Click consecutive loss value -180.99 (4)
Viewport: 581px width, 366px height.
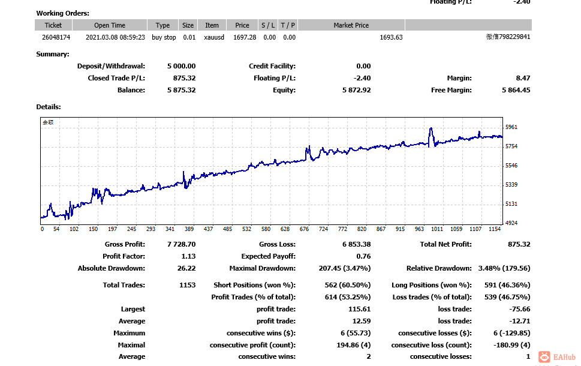[x=511, y=345]
